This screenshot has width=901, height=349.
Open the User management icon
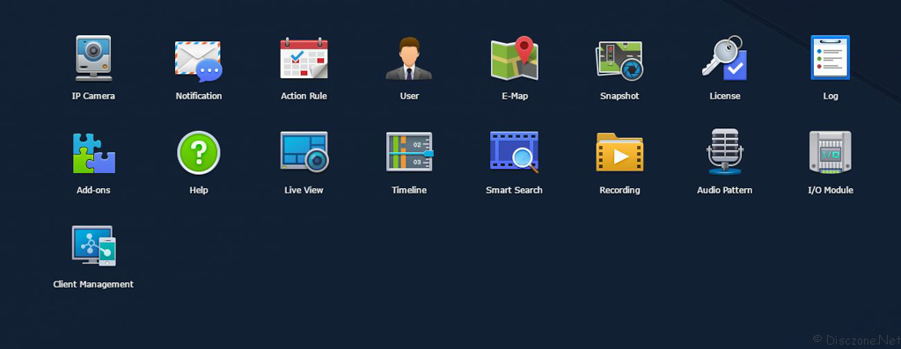[408, 59]
